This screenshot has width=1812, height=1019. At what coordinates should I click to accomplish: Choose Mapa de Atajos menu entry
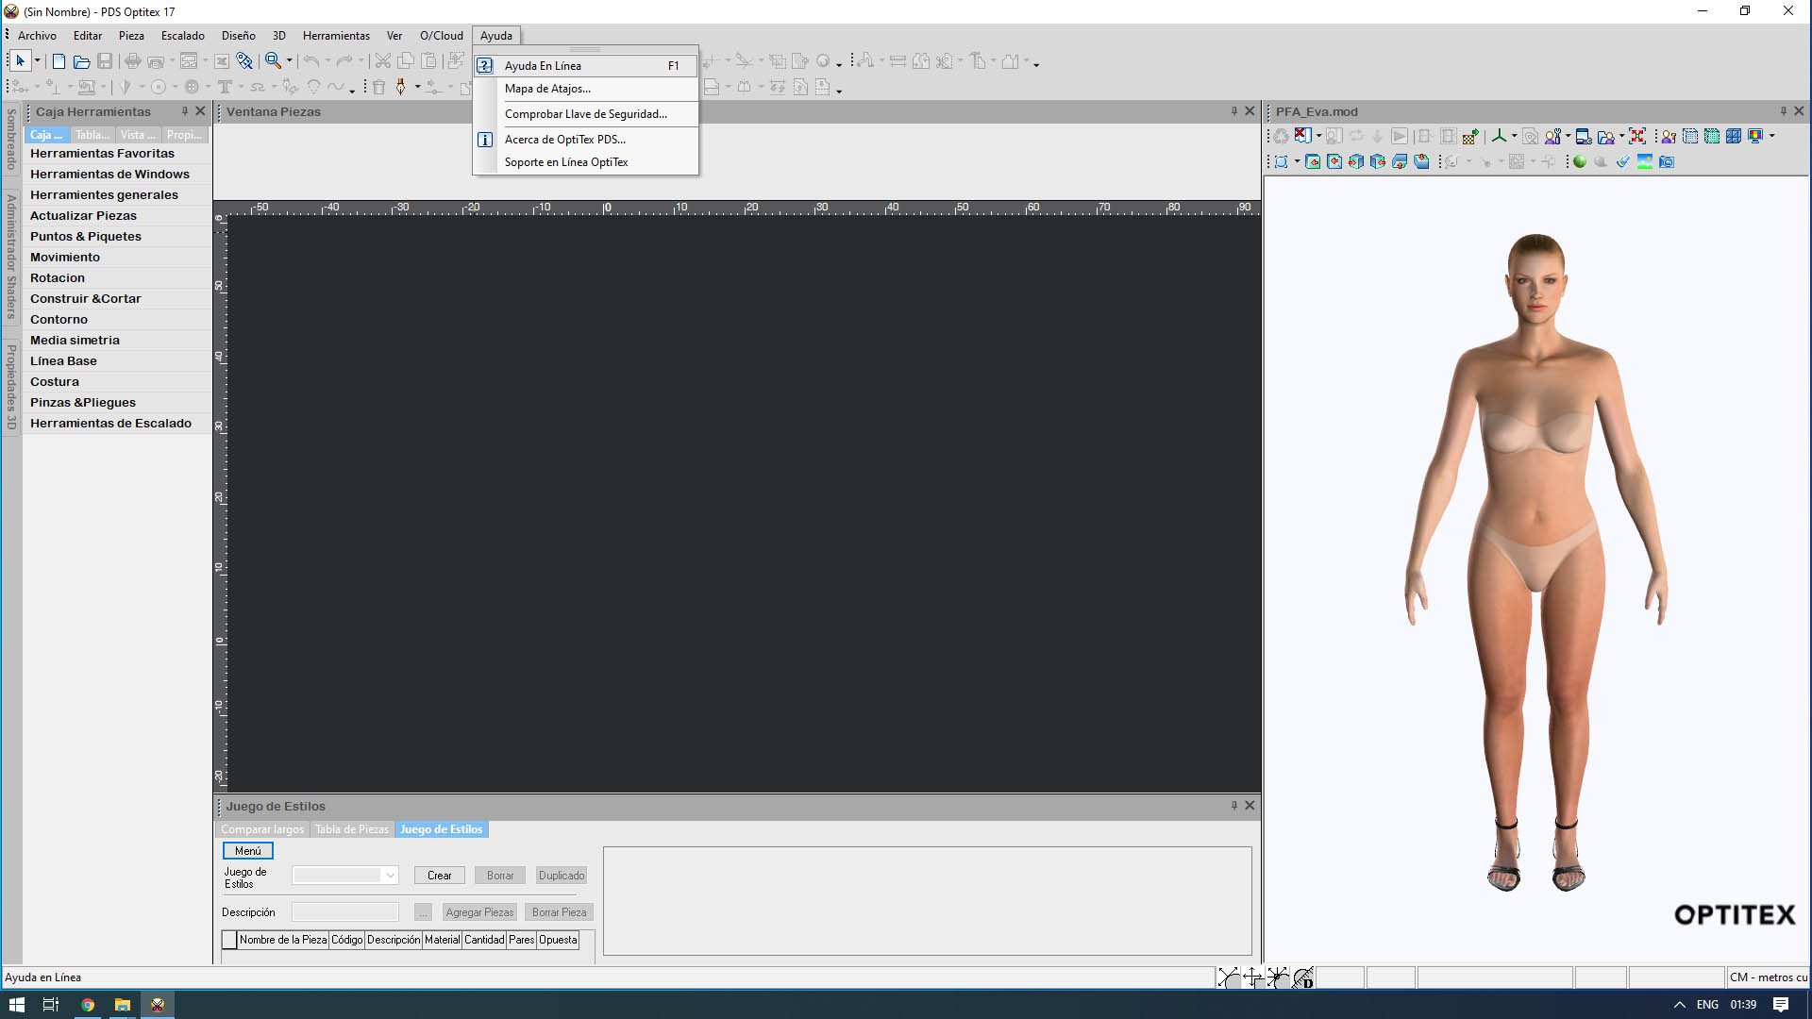[x=547, y=89]
